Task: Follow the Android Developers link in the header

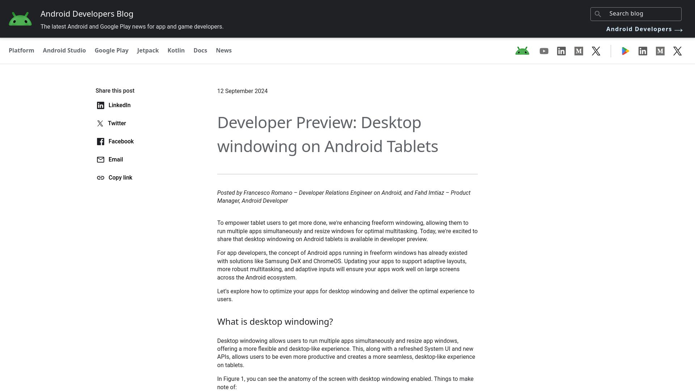Action: tap(639, 29)
